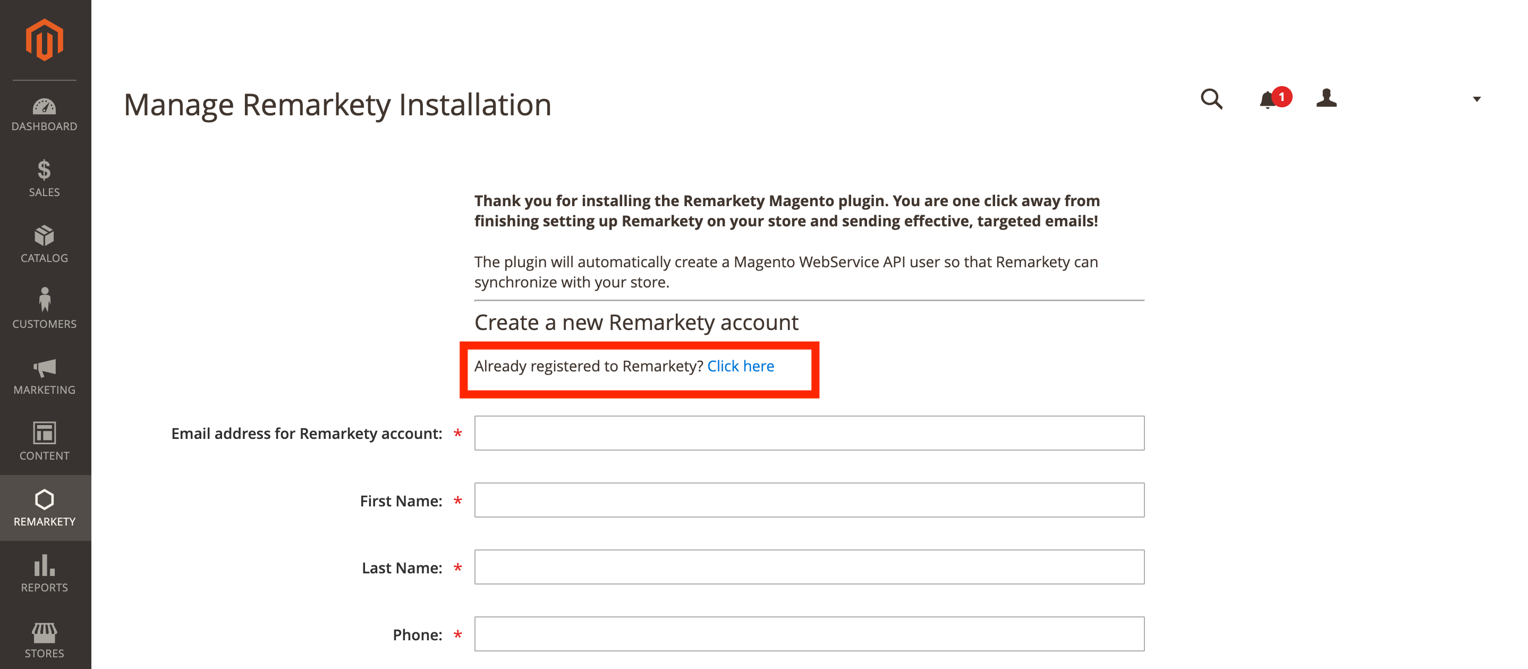
Task: Click the 'Create a new Remarkety account' heading
Action: pyautogui.click(x=636, y=323)
